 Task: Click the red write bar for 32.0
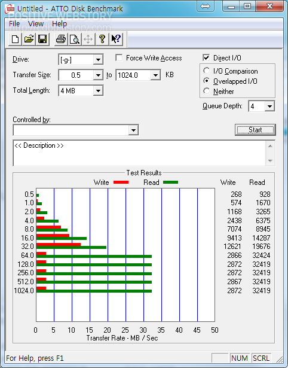pos(59,245)
